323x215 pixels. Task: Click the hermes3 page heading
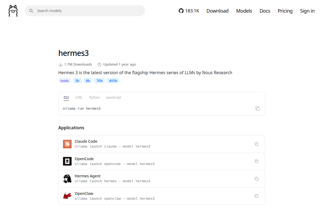coord(73,53)
